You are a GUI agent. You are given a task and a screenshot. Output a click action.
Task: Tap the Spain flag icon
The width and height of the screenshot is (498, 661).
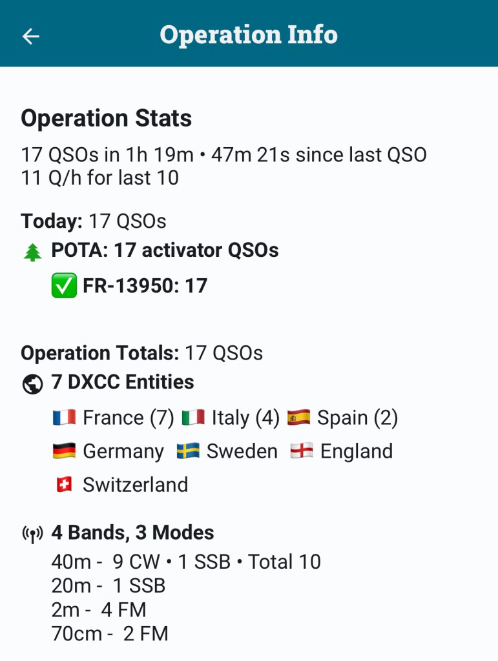point(299,418)
